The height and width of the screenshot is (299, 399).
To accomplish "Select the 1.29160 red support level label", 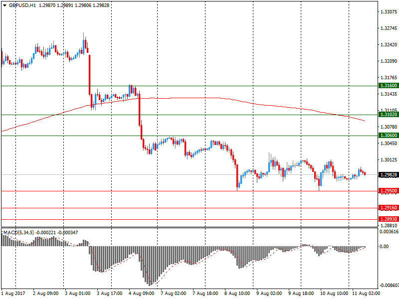I will 389,208.
